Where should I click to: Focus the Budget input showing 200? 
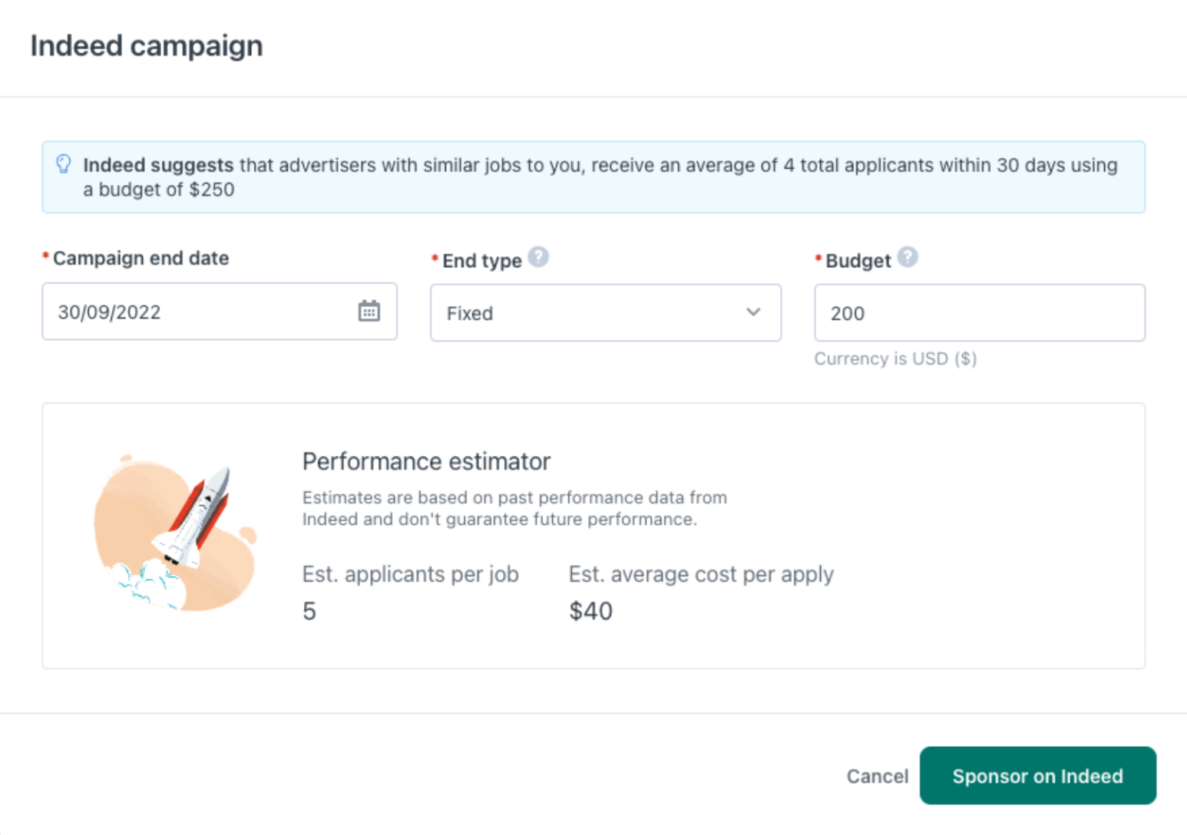click(x=980, y=313)
